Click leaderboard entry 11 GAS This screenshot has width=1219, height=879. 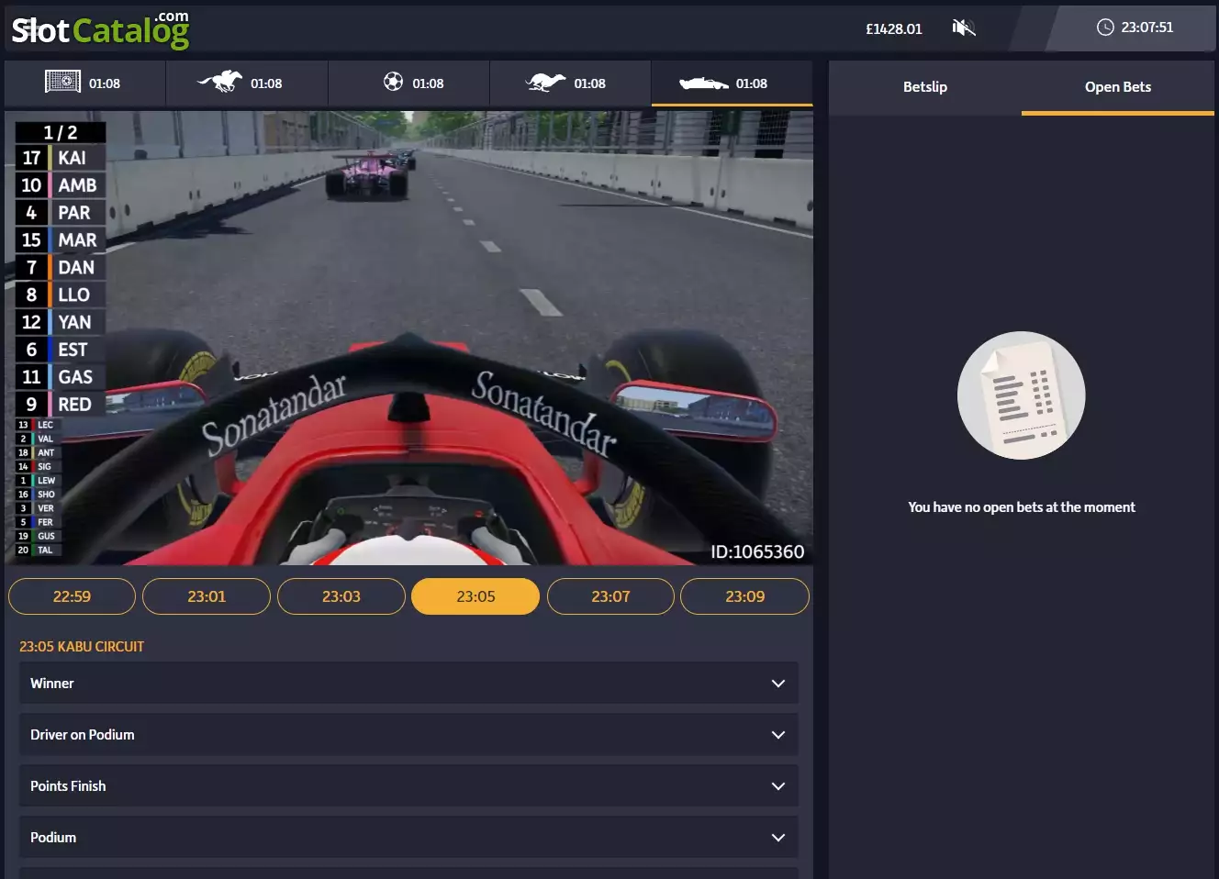[x=61, y=377]
